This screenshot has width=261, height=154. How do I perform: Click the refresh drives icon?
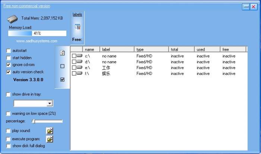[x=62, y=53]
